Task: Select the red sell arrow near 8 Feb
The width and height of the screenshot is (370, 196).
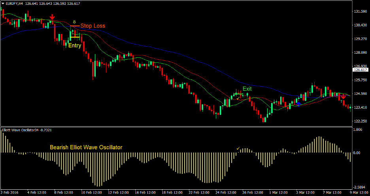Action: click(x=53, y=17)
